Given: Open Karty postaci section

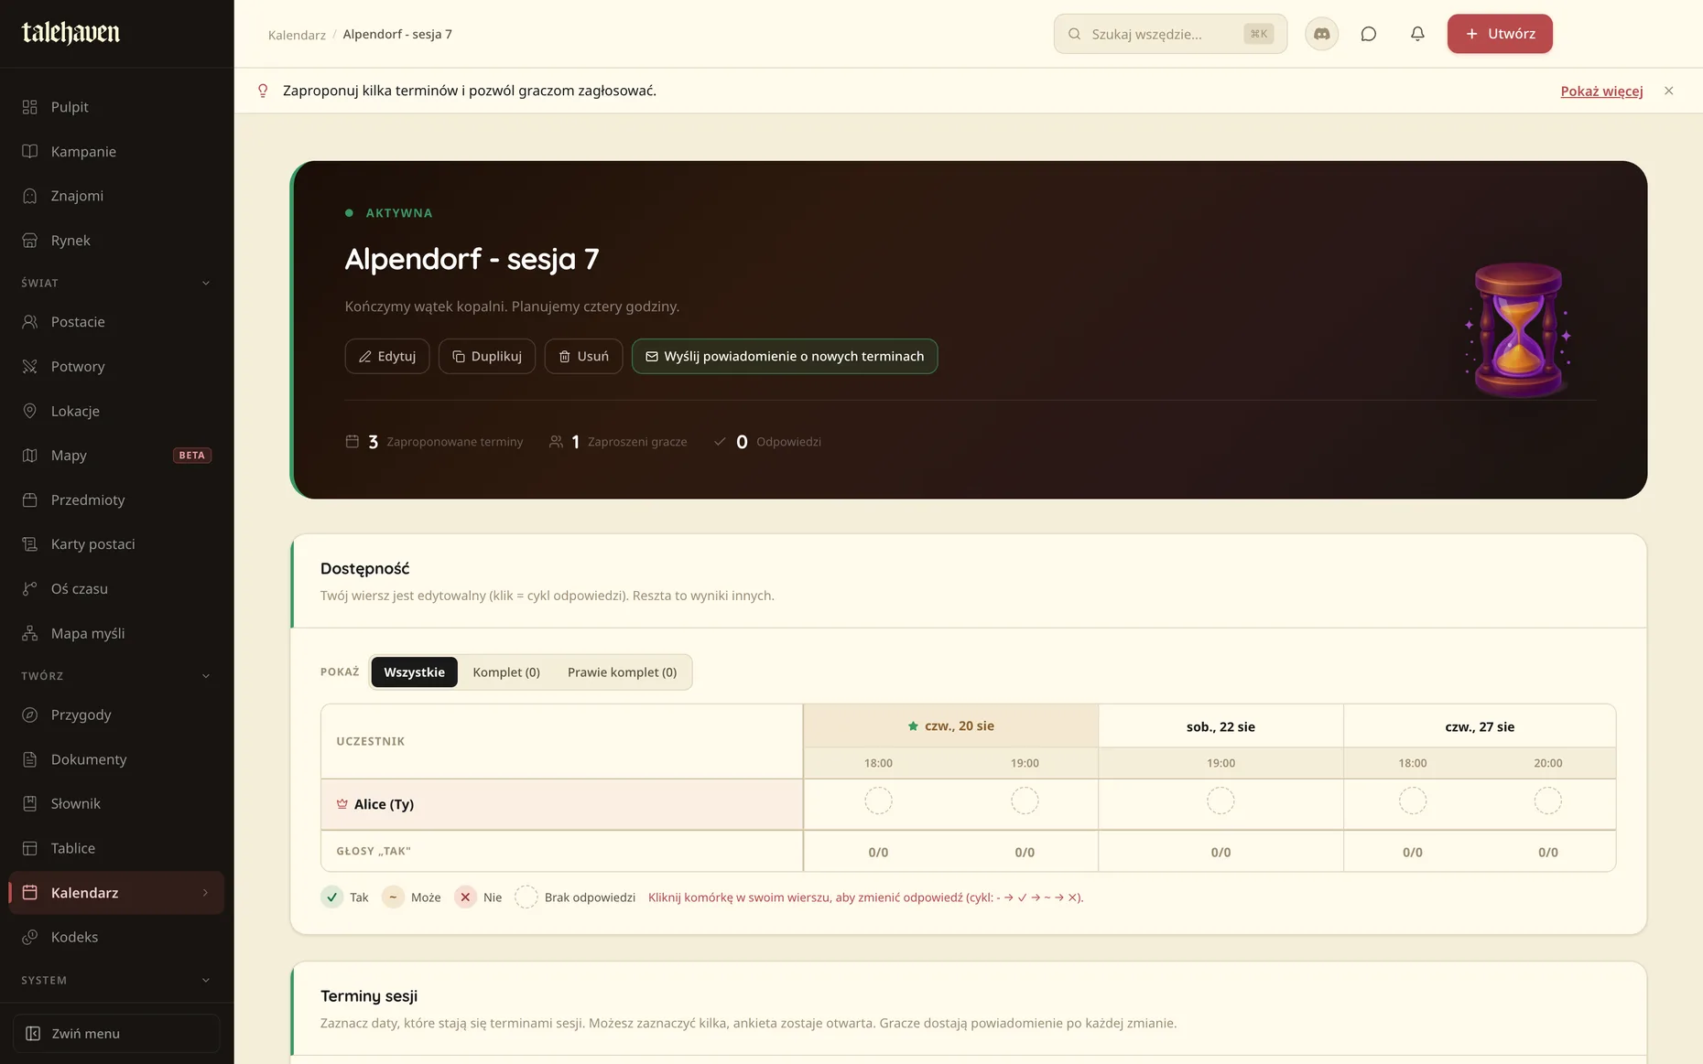Looking at the screenshot, I should (116, 544).
